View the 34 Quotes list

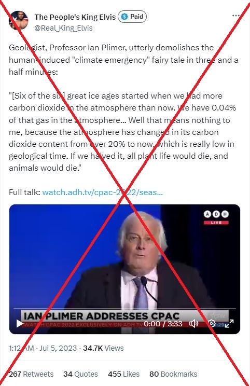tap(80, 374)
